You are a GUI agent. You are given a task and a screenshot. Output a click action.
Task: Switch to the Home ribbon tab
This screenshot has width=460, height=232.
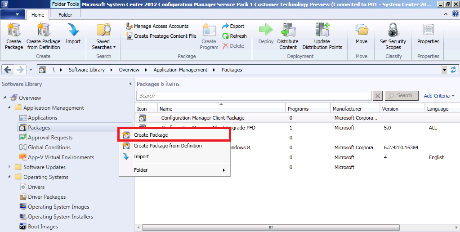(38, 15)
